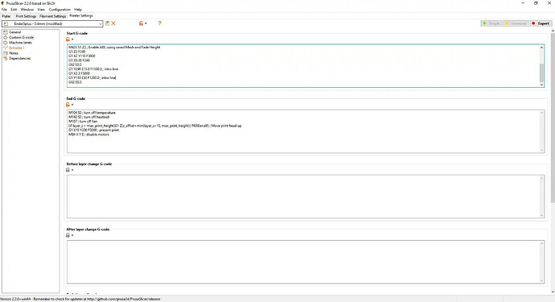555x302 pixels.
Task: Delete preset with the red X icon
Action: point(113,23)
